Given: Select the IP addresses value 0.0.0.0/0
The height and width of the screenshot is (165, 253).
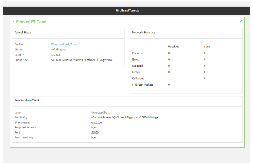Looking at the screenshot, I should pos(97,123).
